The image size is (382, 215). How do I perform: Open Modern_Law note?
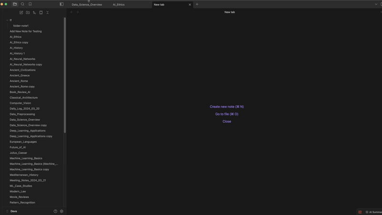18,192
